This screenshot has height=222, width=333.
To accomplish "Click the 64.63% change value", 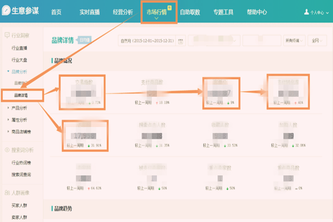I will 95,188.
